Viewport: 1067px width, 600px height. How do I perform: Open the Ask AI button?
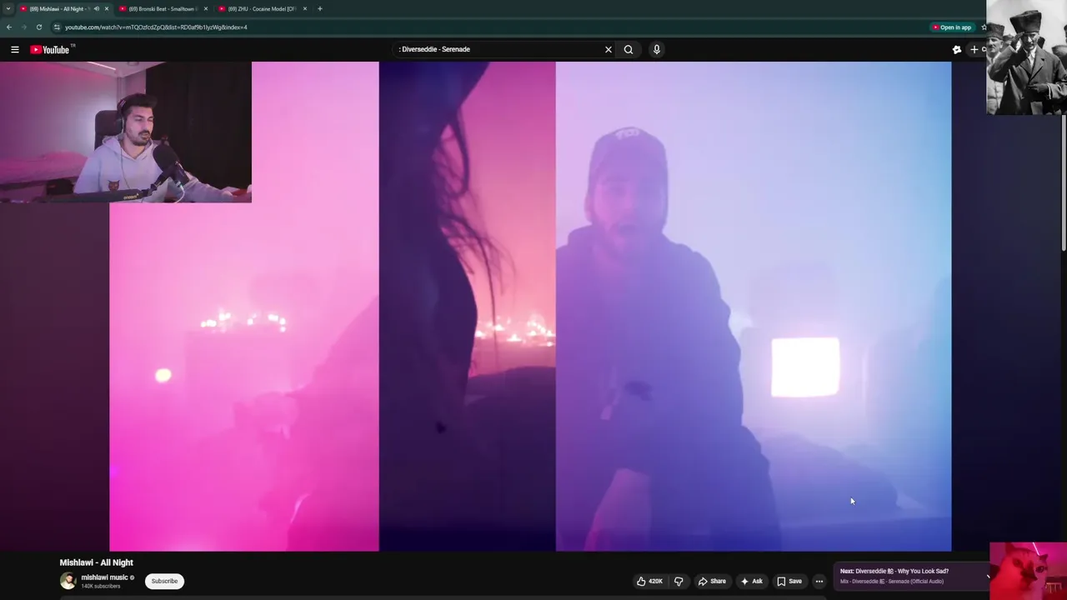pyautogui.click(x=751, y=581)
